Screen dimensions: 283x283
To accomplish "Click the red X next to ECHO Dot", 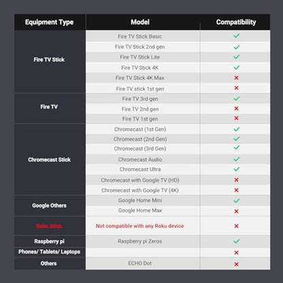I will click(x=236, y=264).
